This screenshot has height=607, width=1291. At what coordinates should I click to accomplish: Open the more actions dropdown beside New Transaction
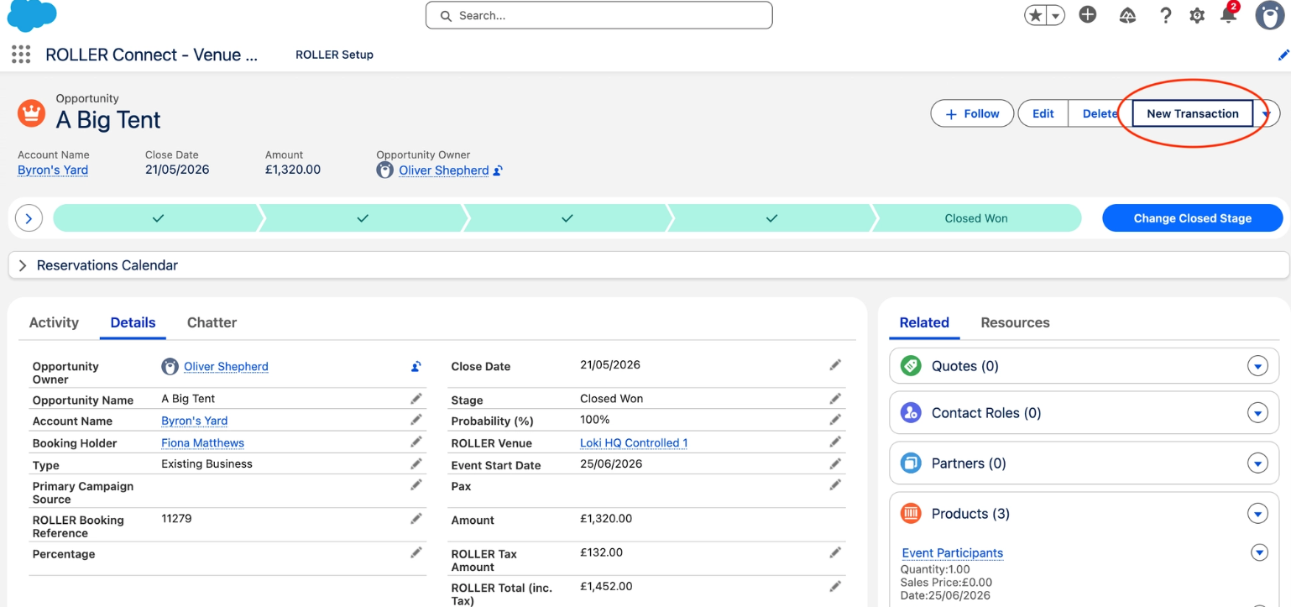pos(1267,113)
